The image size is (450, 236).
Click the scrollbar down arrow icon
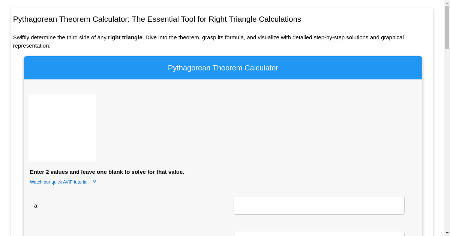point(447,233)
